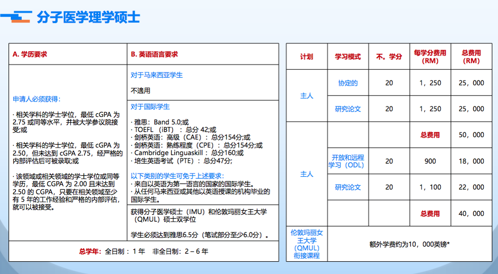This screenshot has width=498, height=274.
Task: Select the 额外学费约为10,000英镑 cell
Action: coord(409,244)
